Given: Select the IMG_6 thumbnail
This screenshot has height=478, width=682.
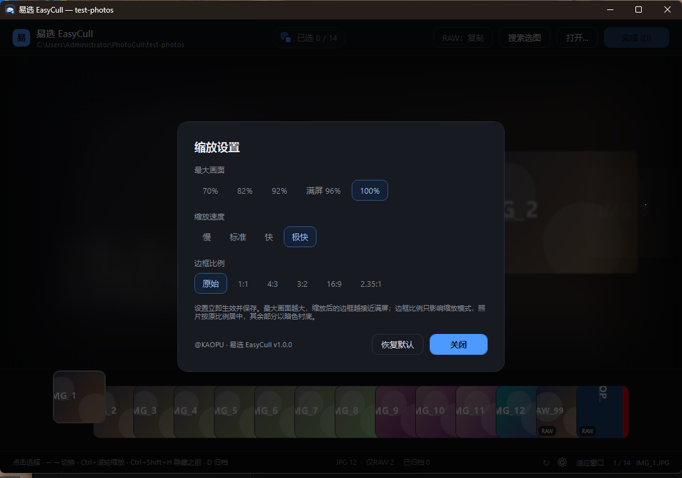Looking at the screenshot, I should tap(274, 411).
